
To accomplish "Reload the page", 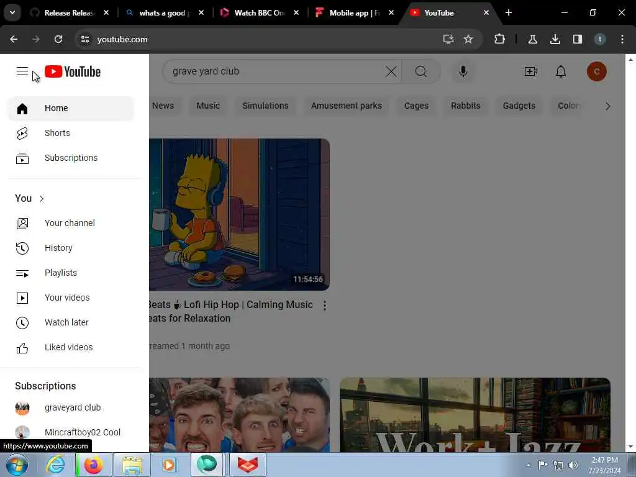I will click(x=58, y=39).
